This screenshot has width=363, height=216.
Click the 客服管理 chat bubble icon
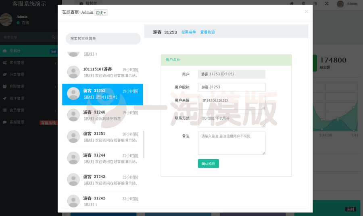(4, 122)
